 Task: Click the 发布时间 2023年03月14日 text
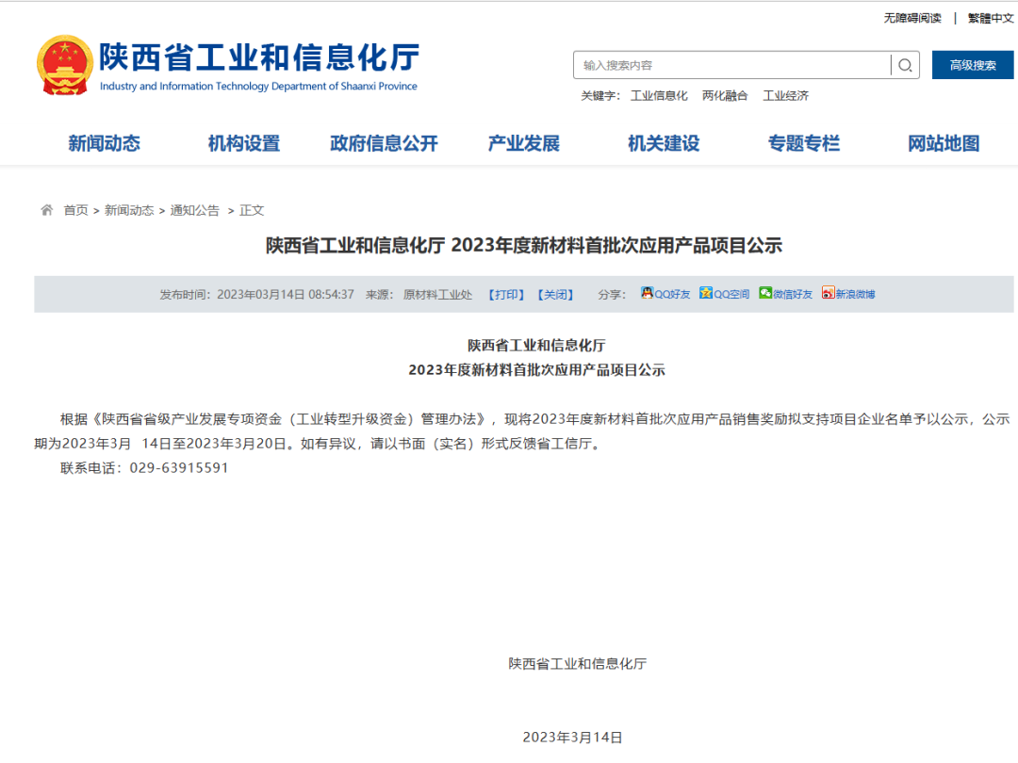(256, 295)
